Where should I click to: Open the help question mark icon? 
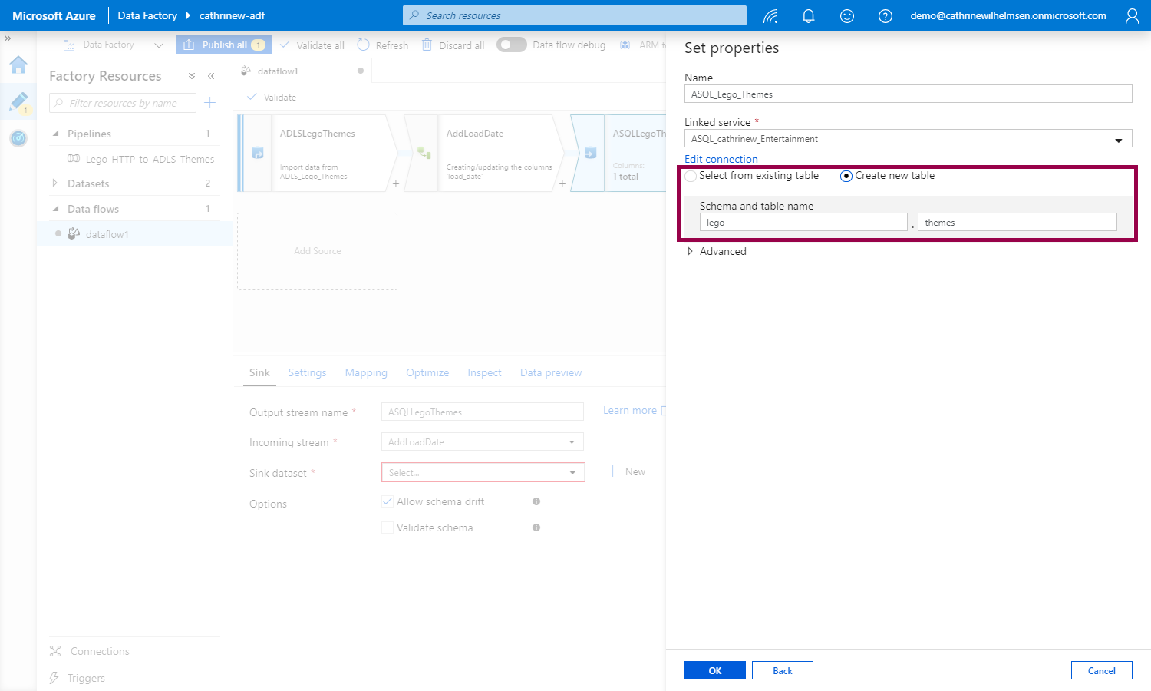(x=886, y=16)
